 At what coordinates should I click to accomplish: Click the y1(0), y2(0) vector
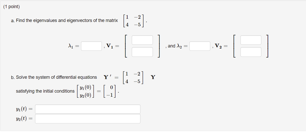[x=85, y=91]
